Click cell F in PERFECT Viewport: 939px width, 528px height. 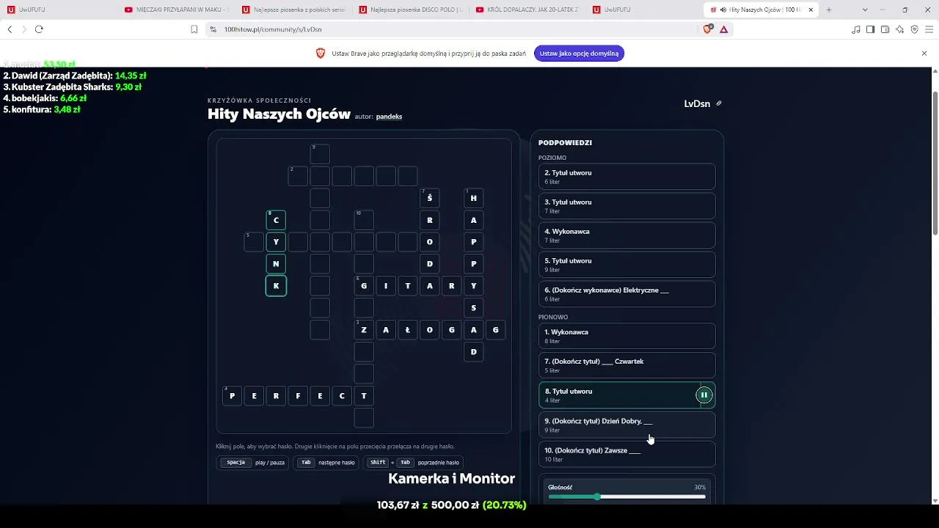coord(298,396)
